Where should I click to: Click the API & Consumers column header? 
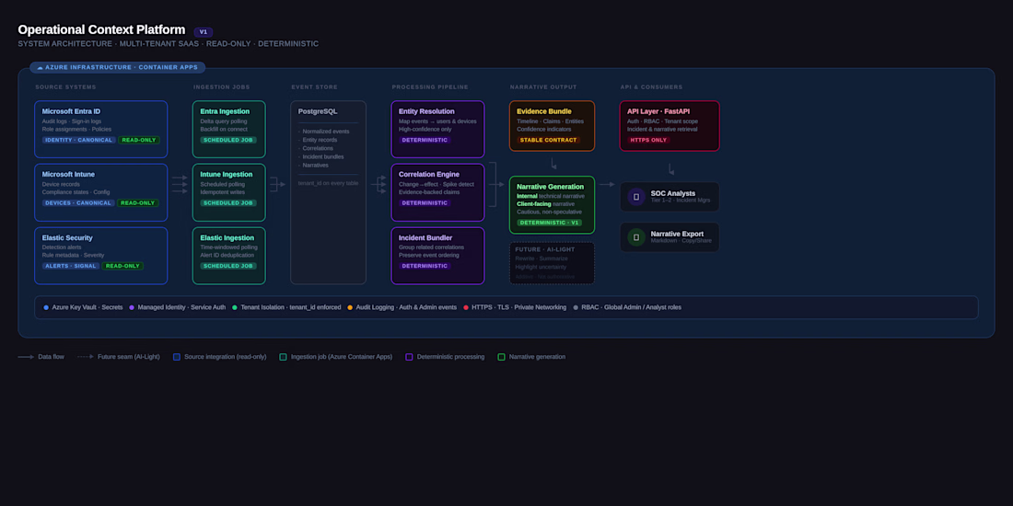[x=651, y=87]
